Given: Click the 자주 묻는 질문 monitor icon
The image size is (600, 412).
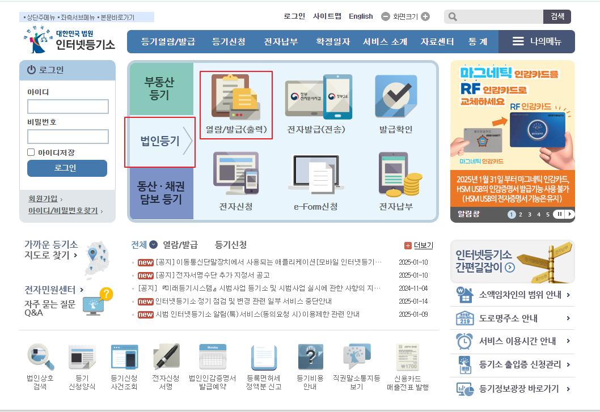Looking at the screenshot, I should [97, 302].
